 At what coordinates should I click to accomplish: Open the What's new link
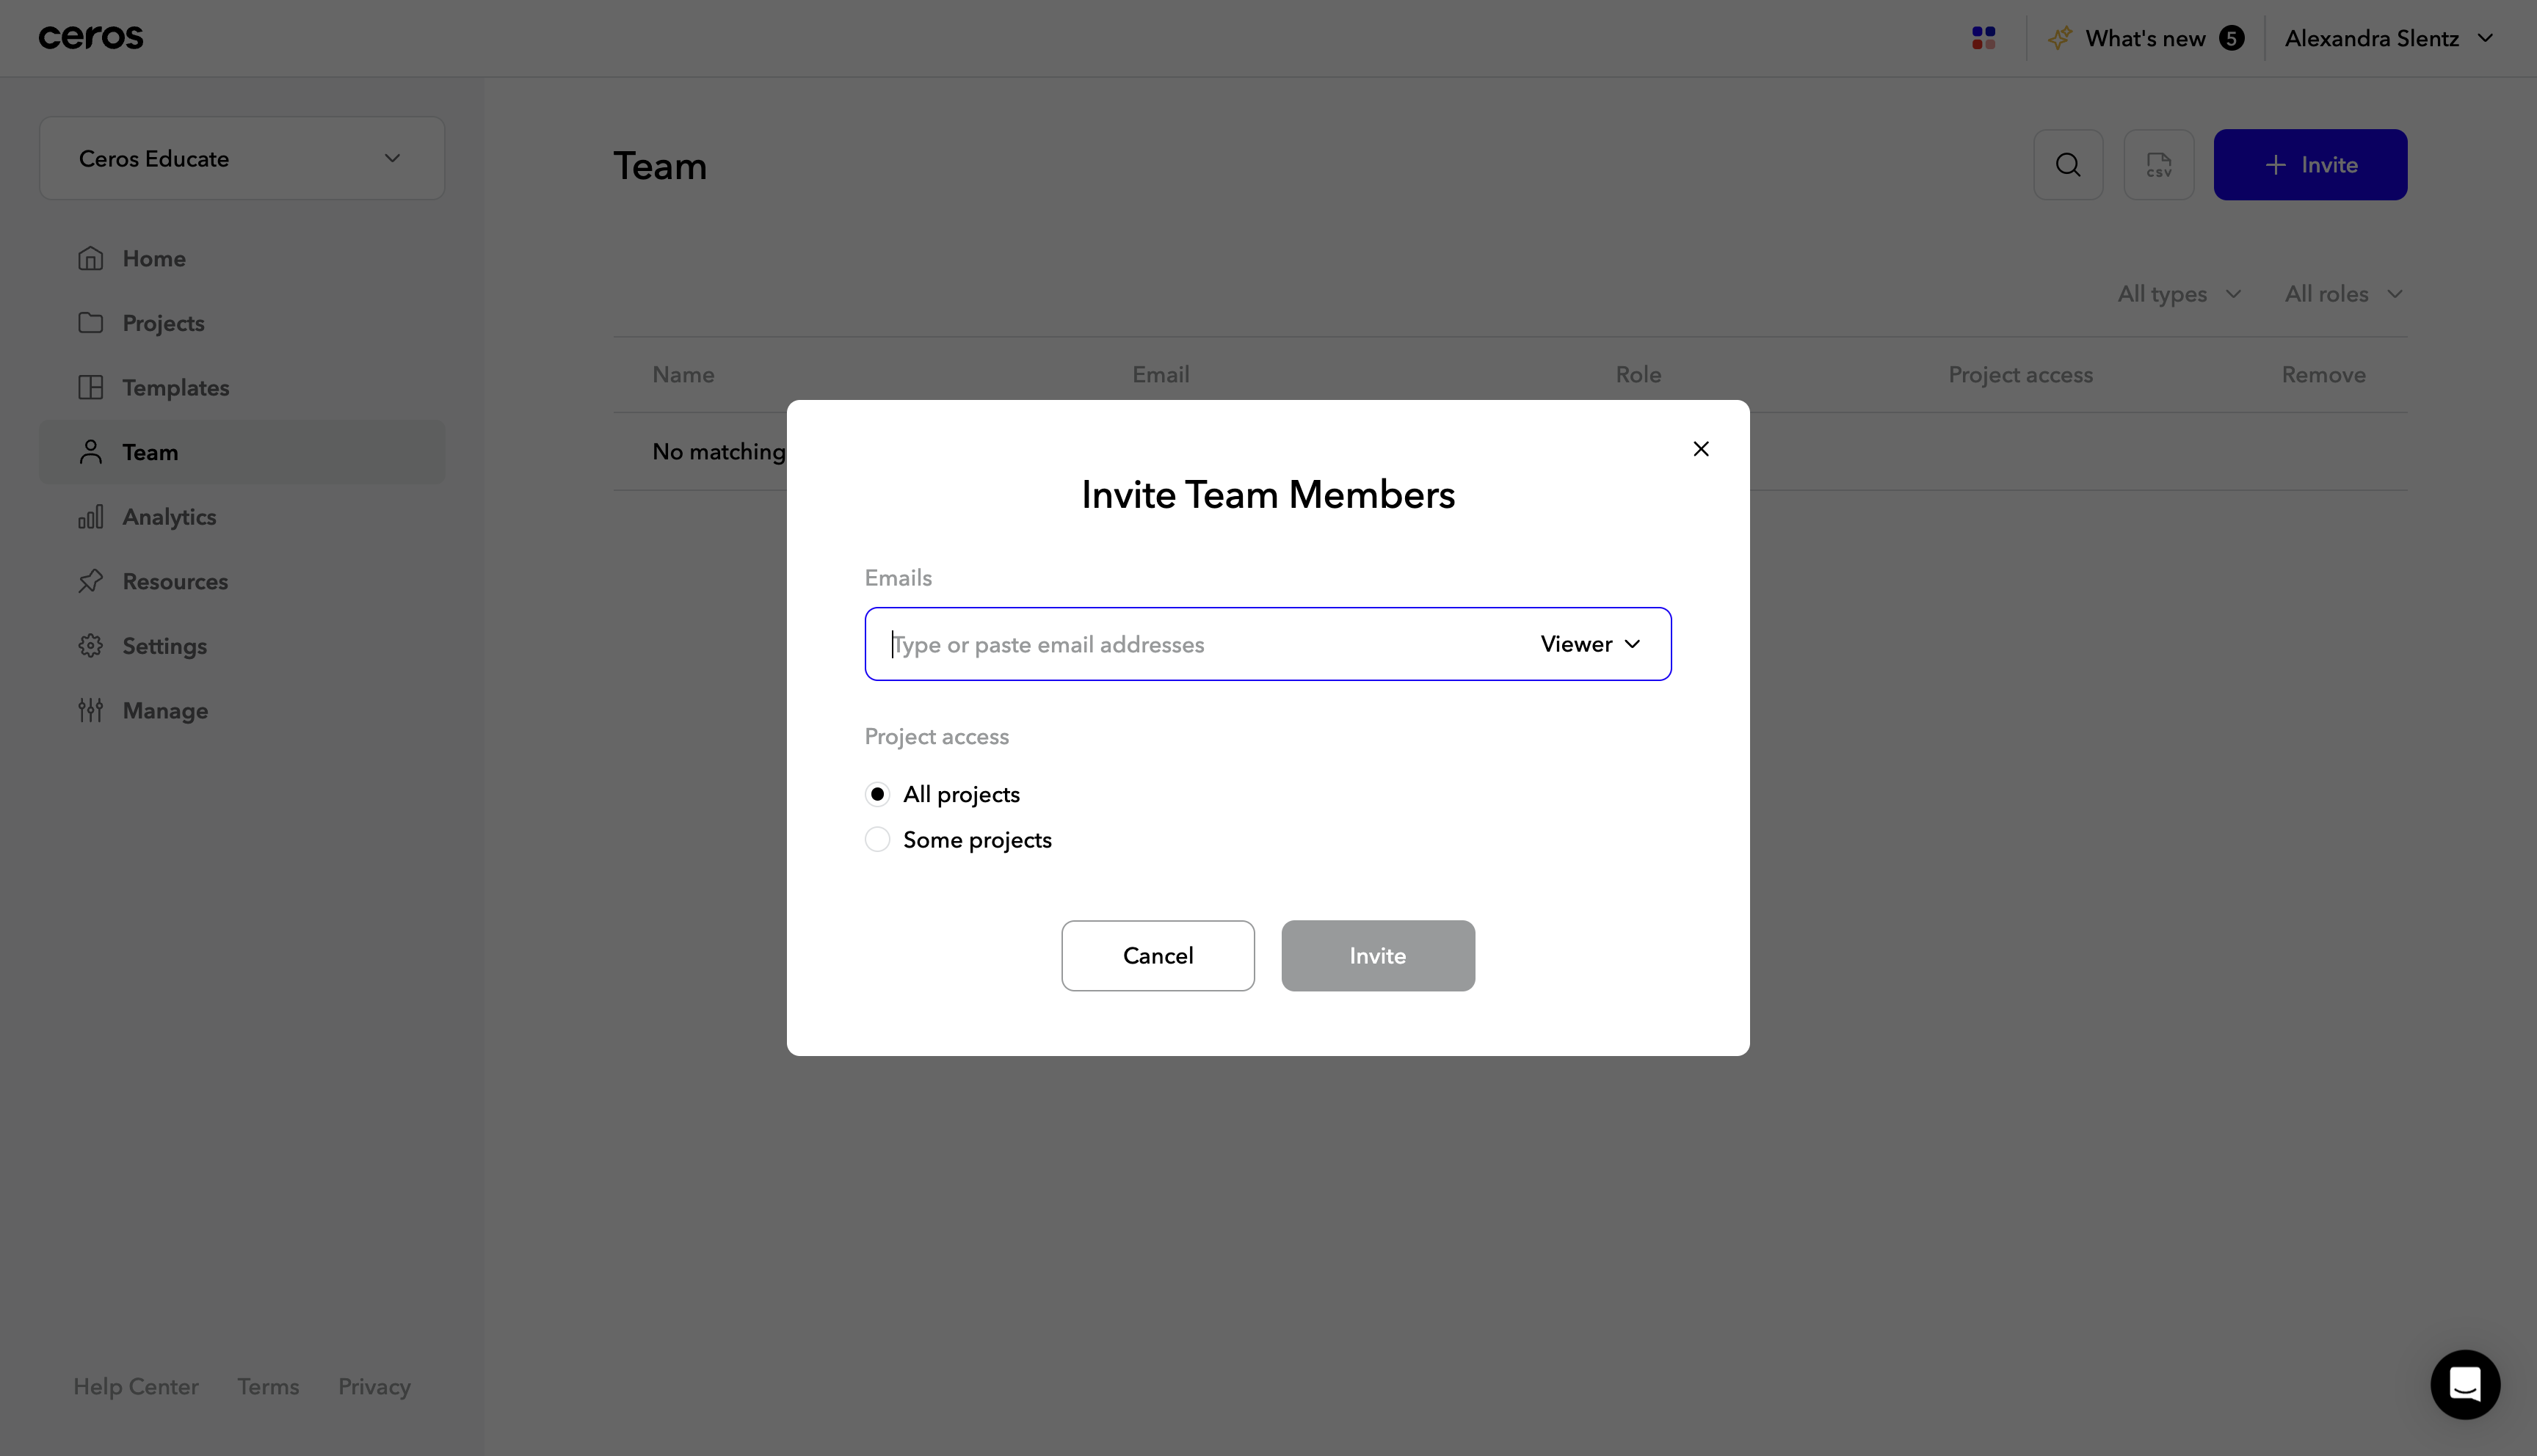click(x=2145, y=38)
